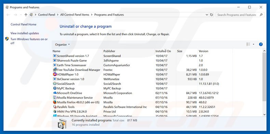Open View installed updates link

pyautogui.click(x=25, y=33)
